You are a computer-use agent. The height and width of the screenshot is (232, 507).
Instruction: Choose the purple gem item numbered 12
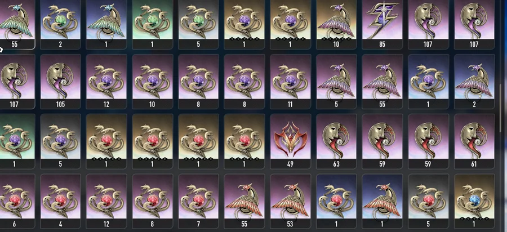106,82
